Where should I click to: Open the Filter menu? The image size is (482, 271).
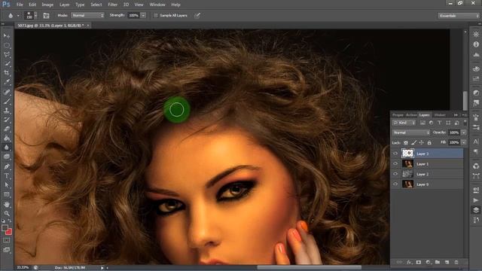click(x=112, y=5)
